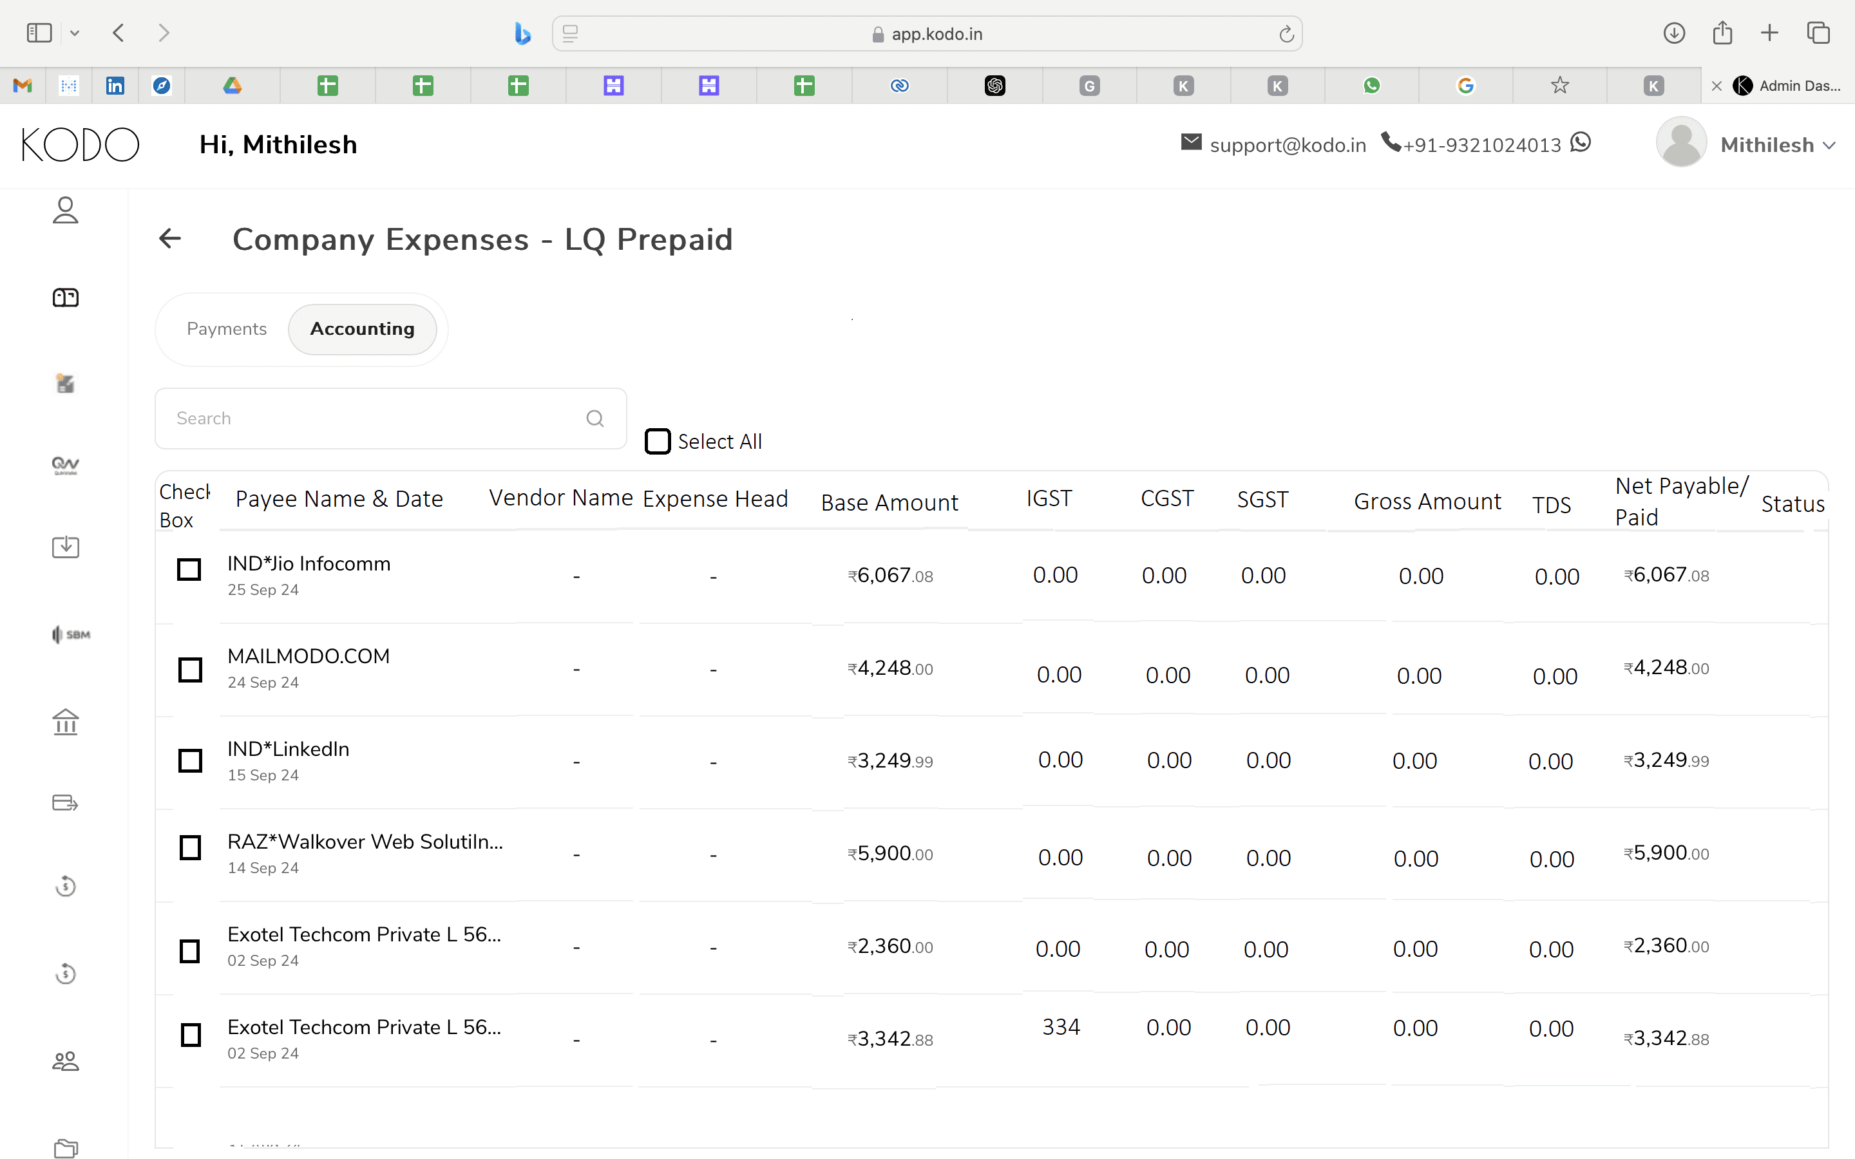Expand the Mithilesh account dropdown
The height and width of the screenshot is (1159, 1855).
(x=1830, y=145)
